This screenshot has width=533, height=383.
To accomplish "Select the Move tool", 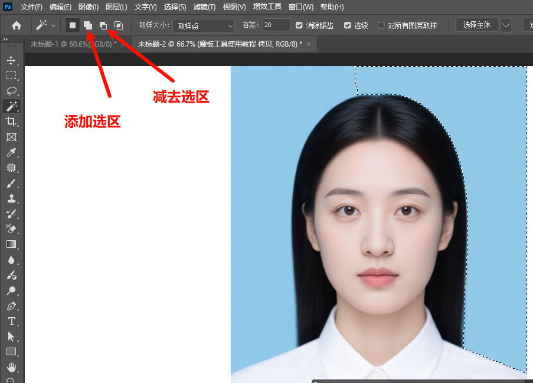I will point(11,60).
